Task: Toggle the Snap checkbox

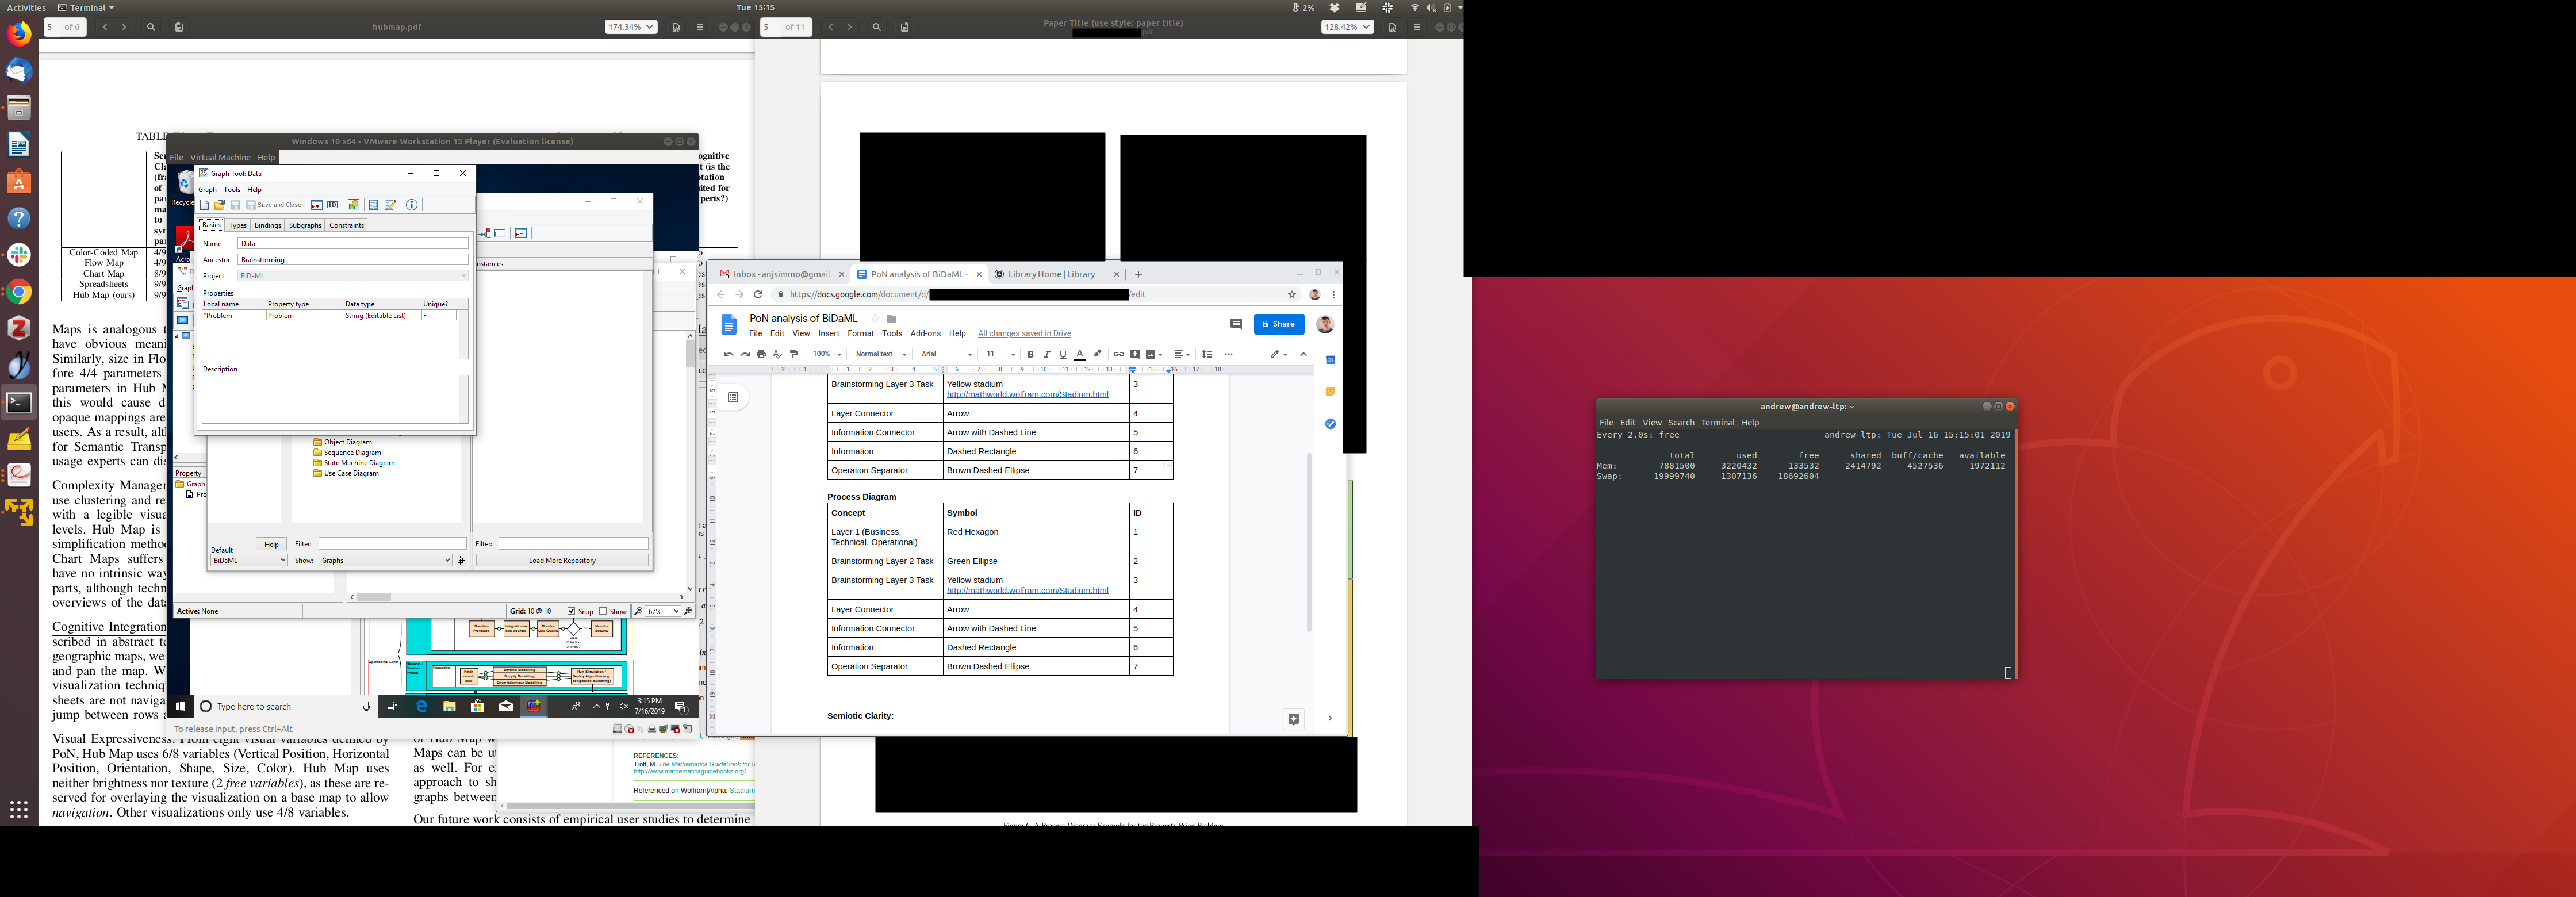Action: tap(571, 611)
